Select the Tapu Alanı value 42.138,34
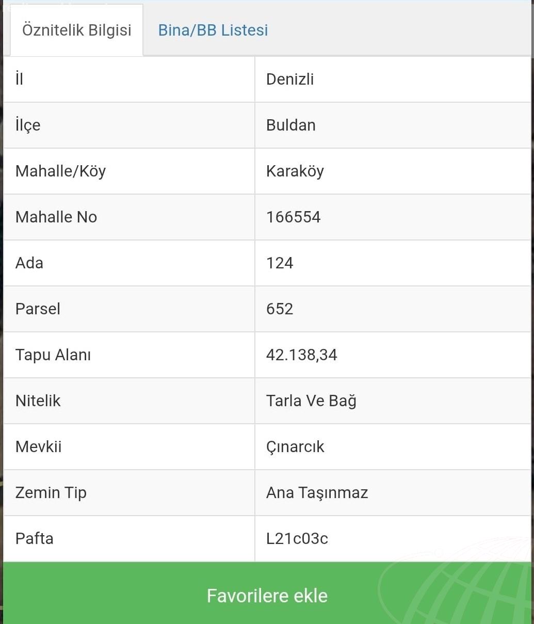Viewport: 534px width, 624px height. click(x=302, y=355)
